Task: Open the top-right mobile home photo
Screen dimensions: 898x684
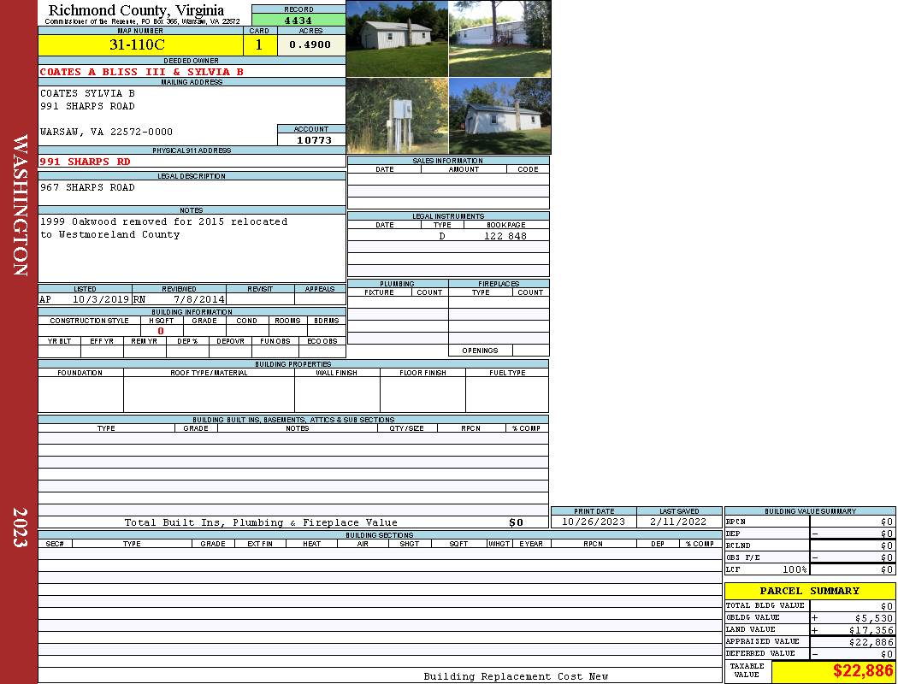Action: 500,38
